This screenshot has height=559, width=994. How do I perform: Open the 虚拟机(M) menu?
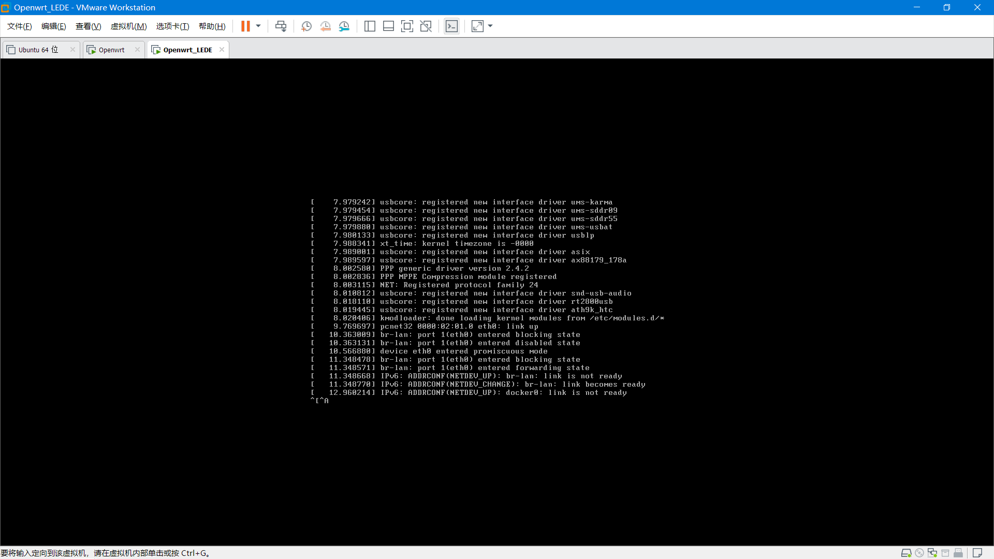point(128,26)
